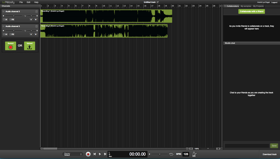Click the Studio chat header
The width and height of the screenshot is (280, 159).
(251, 43)
